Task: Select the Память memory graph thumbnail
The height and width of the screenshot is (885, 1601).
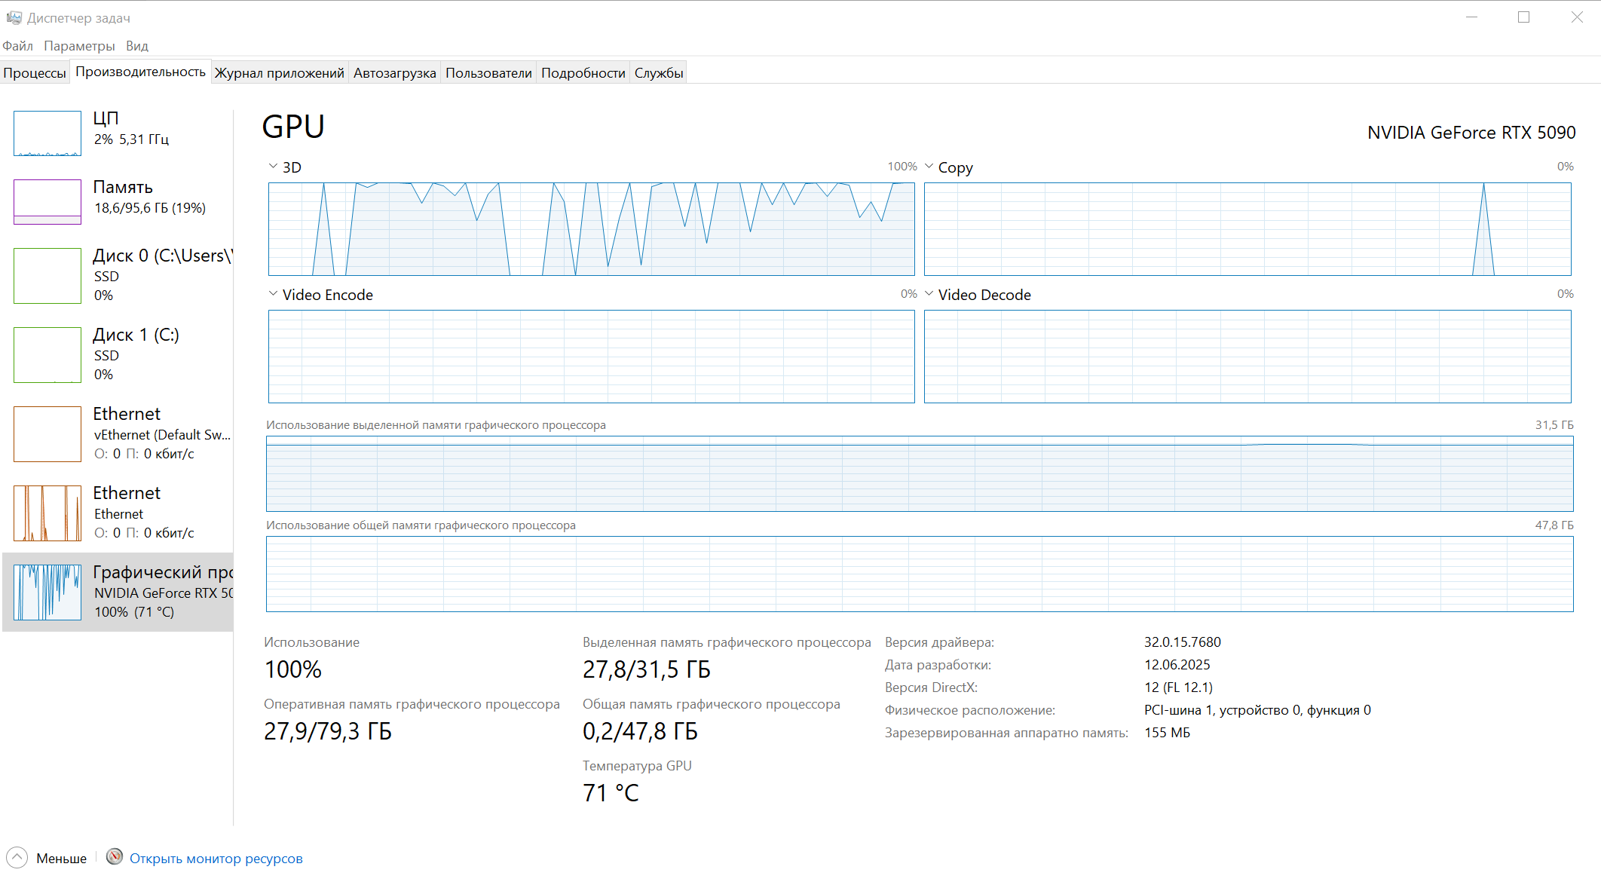Action: 47,202
